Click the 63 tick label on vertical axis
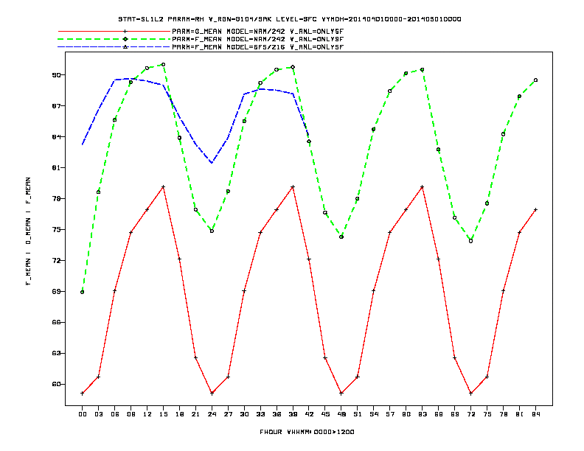 (56, 353)
